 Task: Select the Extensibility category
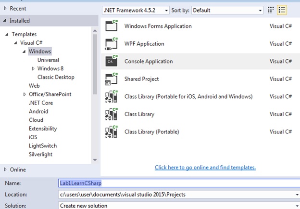coord(43,129)
